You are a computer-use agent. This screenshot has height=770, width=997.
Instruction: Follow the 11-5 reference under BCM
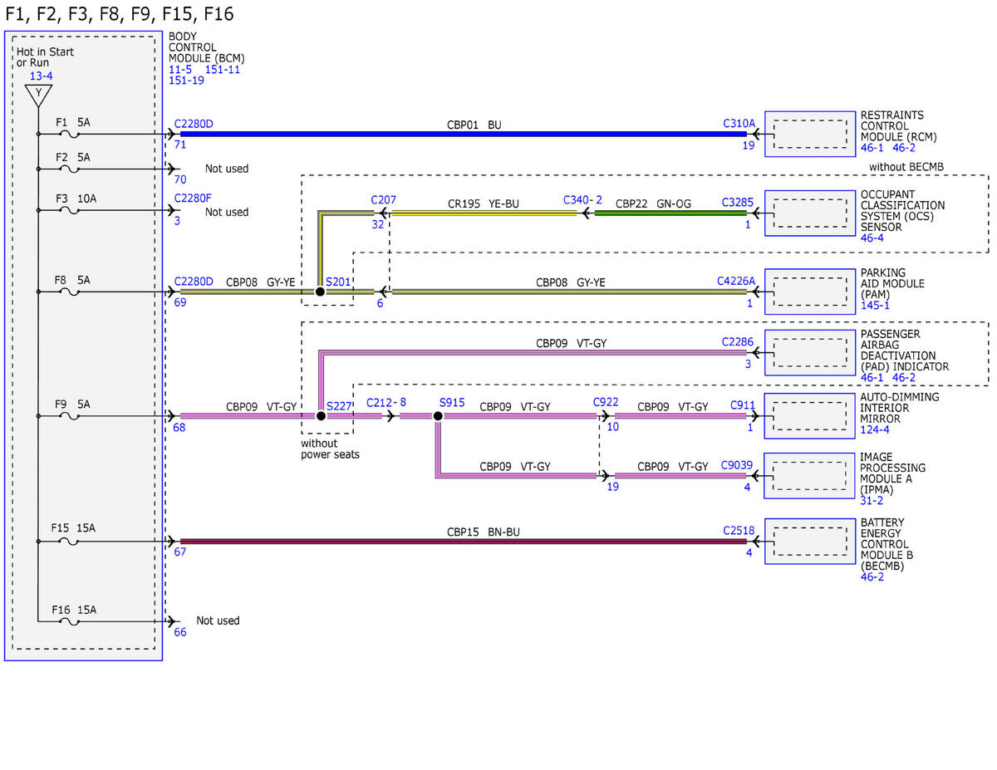coord(180,70)
